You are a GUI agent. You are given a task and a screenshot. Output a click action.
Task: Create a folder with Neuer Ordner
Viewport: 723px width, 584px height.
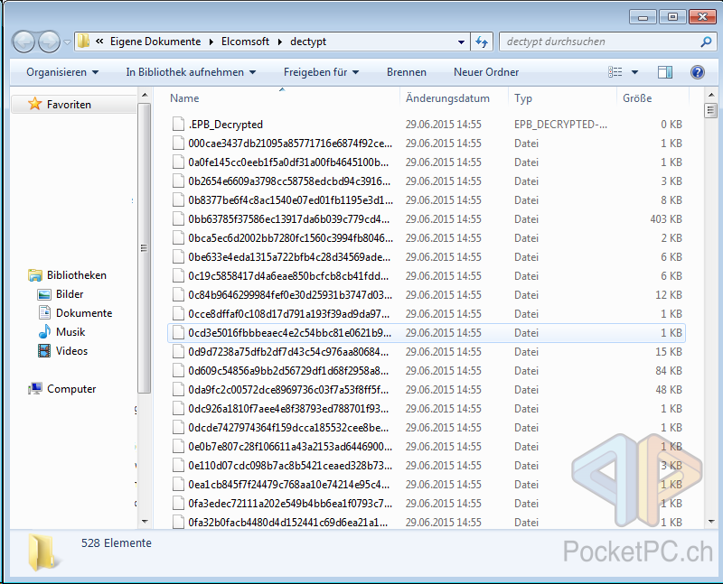click(486, 72)
